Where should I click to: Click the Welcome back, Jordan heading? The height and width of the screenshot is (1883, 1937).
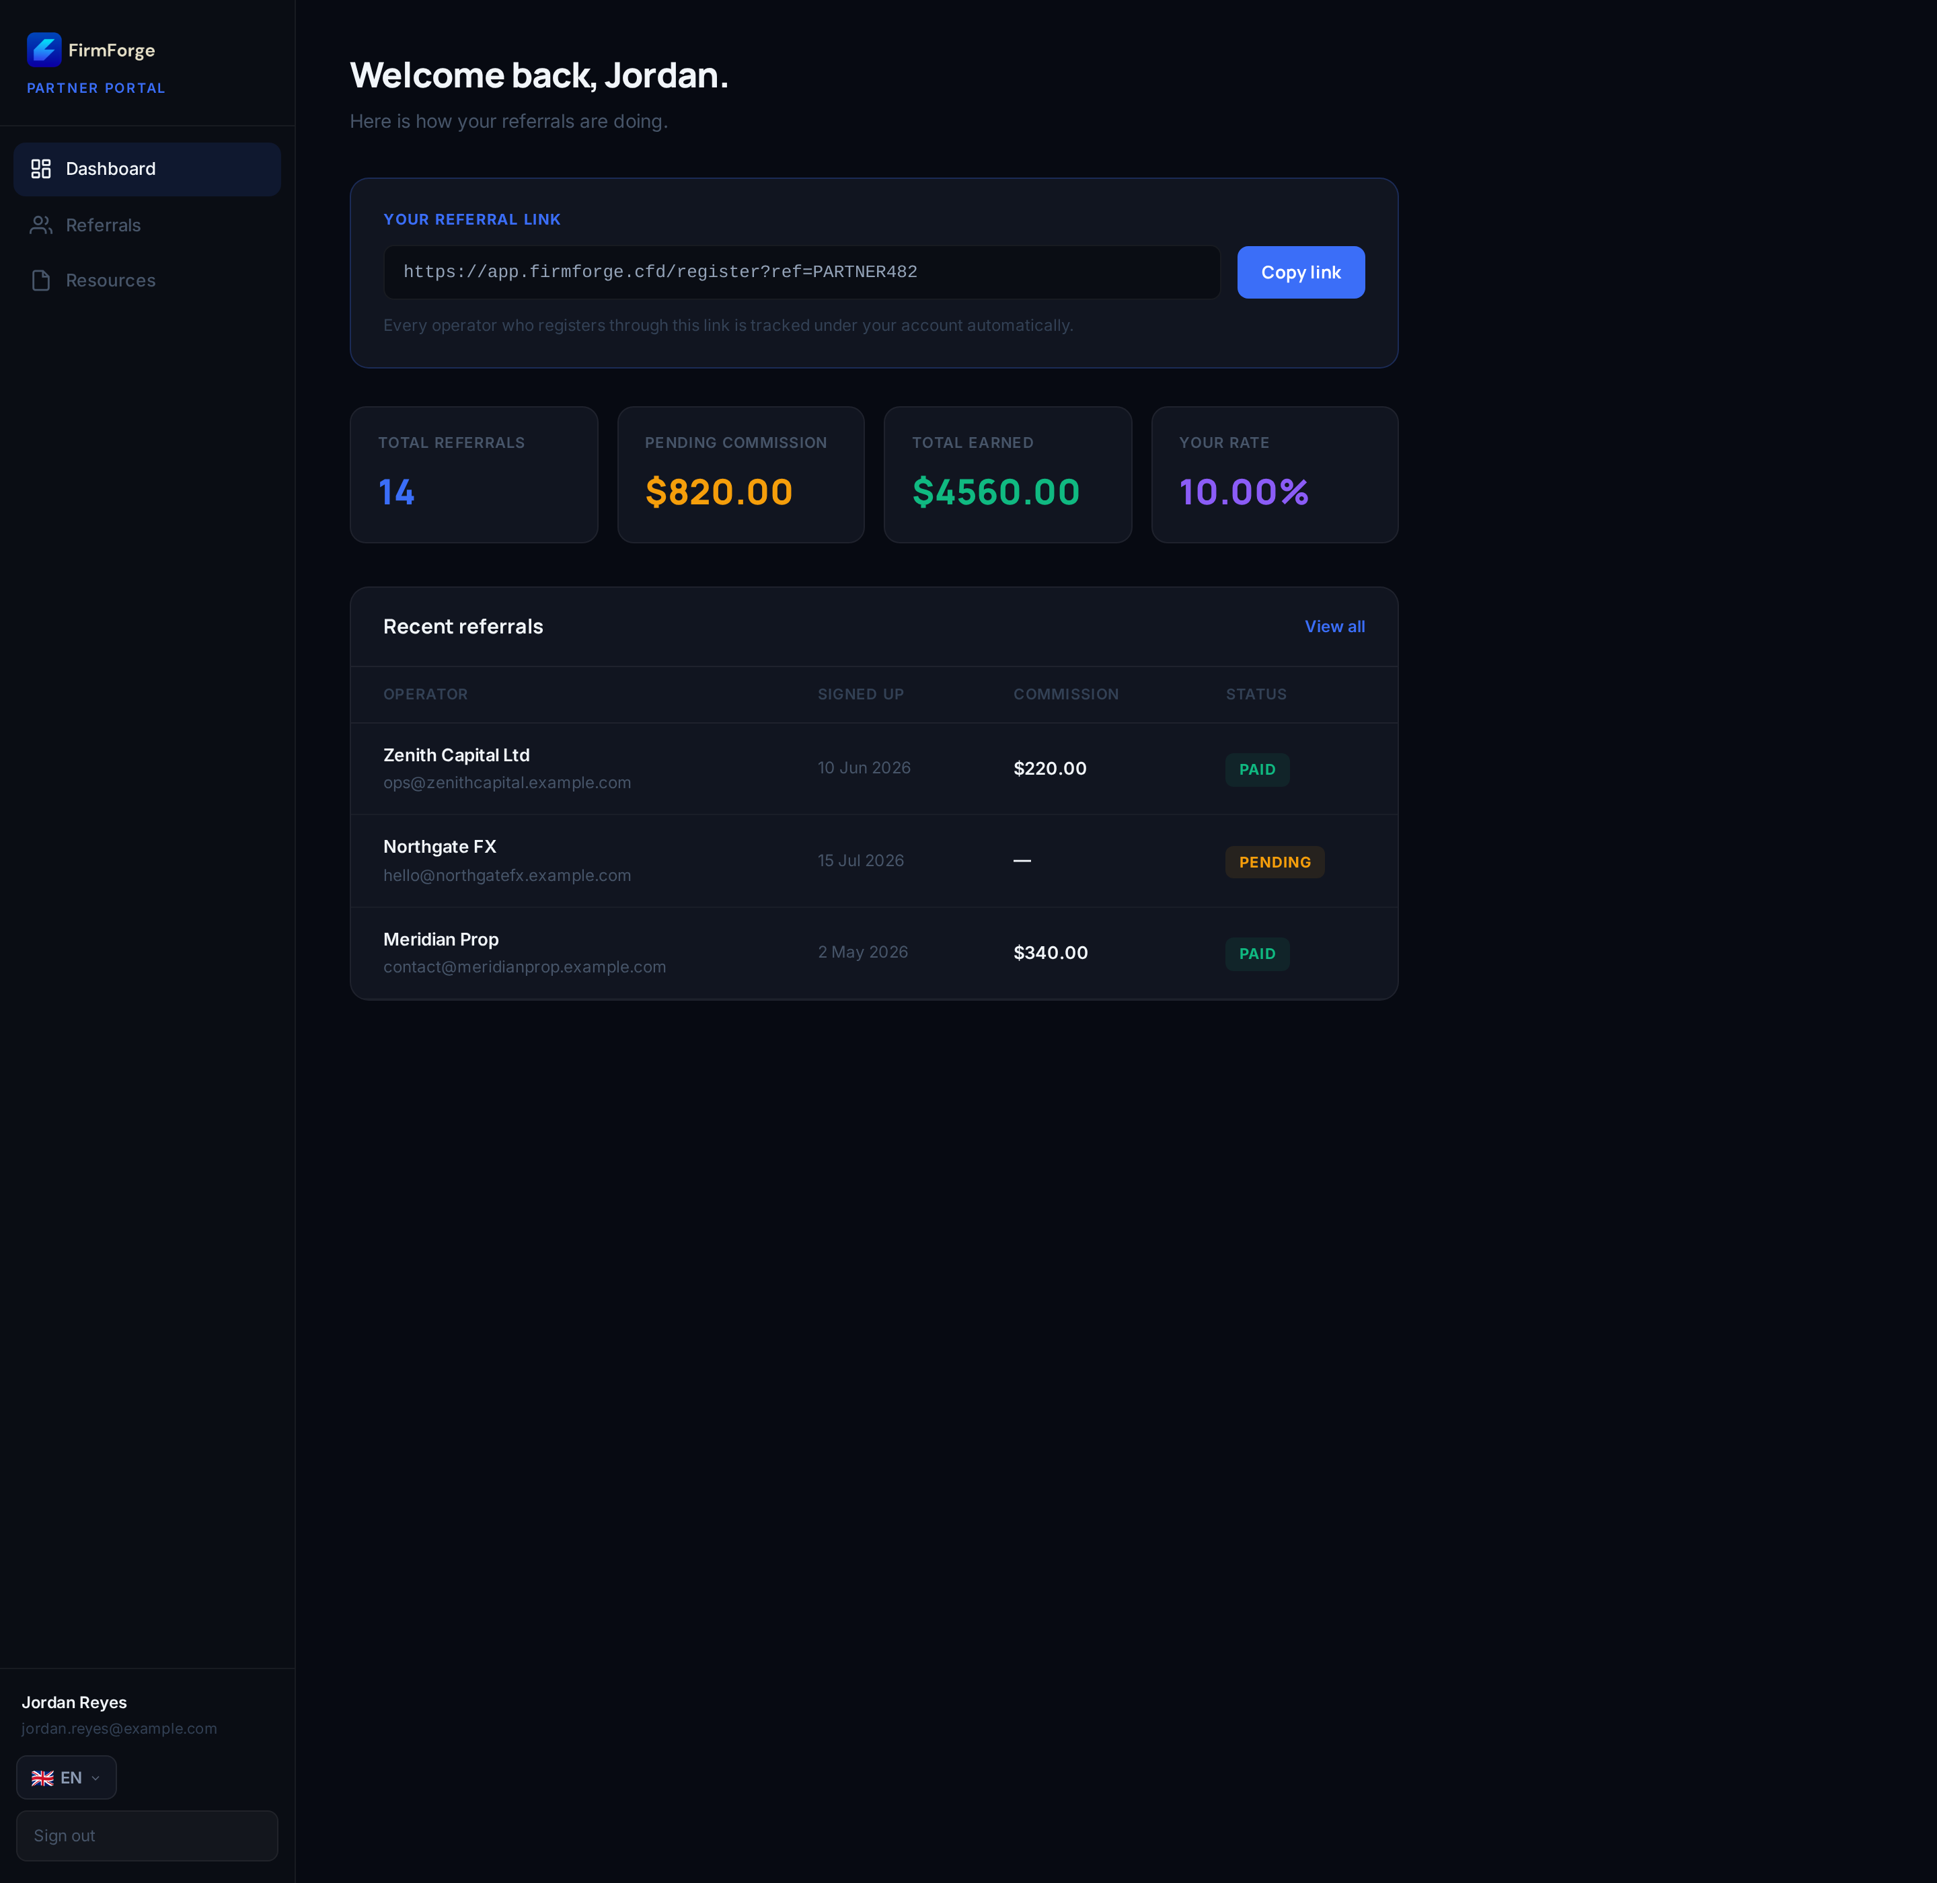point(539,76)
